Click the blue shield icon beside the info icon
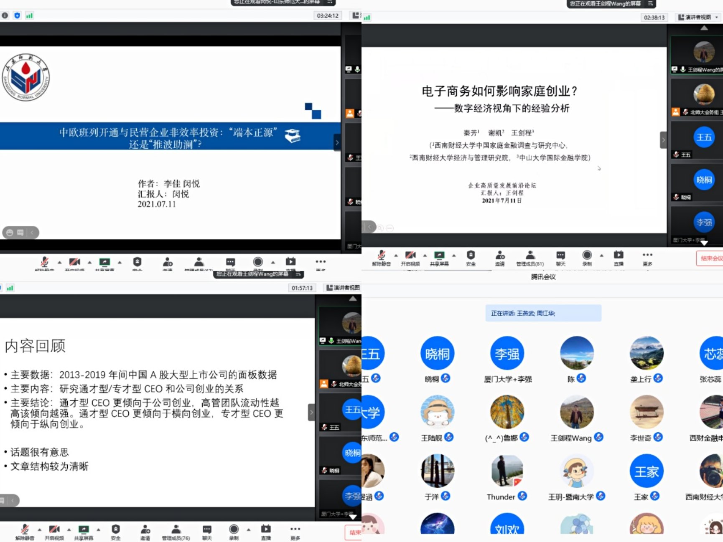The image size is (723, 542). point(17,15)
